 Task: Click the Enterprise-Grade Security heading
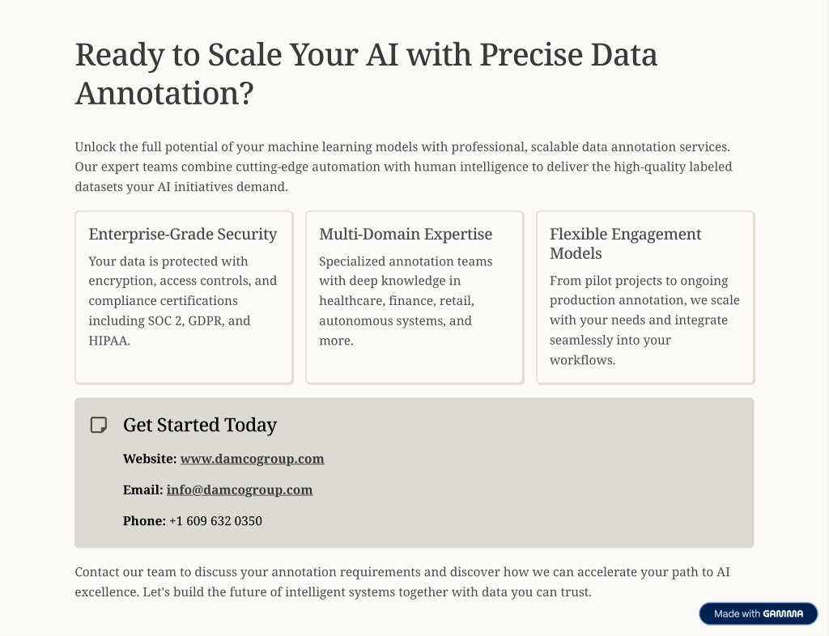183,234
